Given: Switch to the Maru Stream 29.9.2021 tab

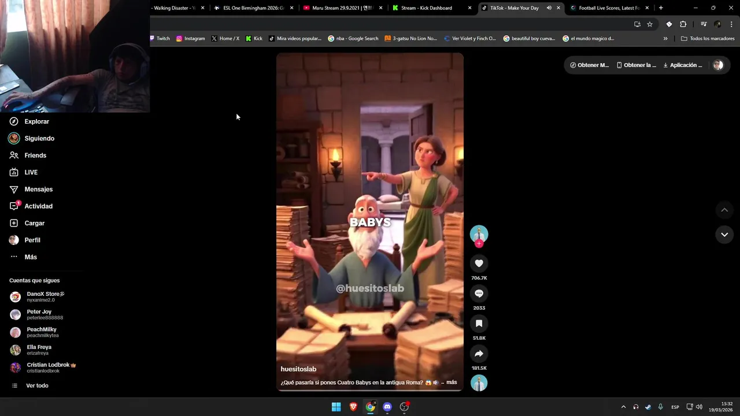Looking at the screenshot, I should 342,8.
